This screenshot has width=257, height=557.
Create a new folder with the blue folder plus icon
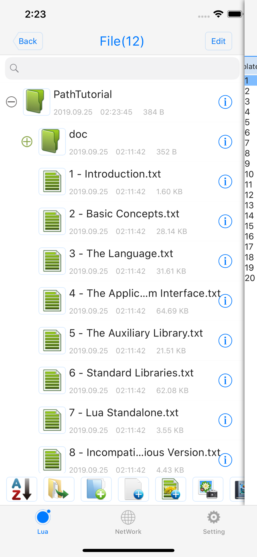(x=96, y=489)
